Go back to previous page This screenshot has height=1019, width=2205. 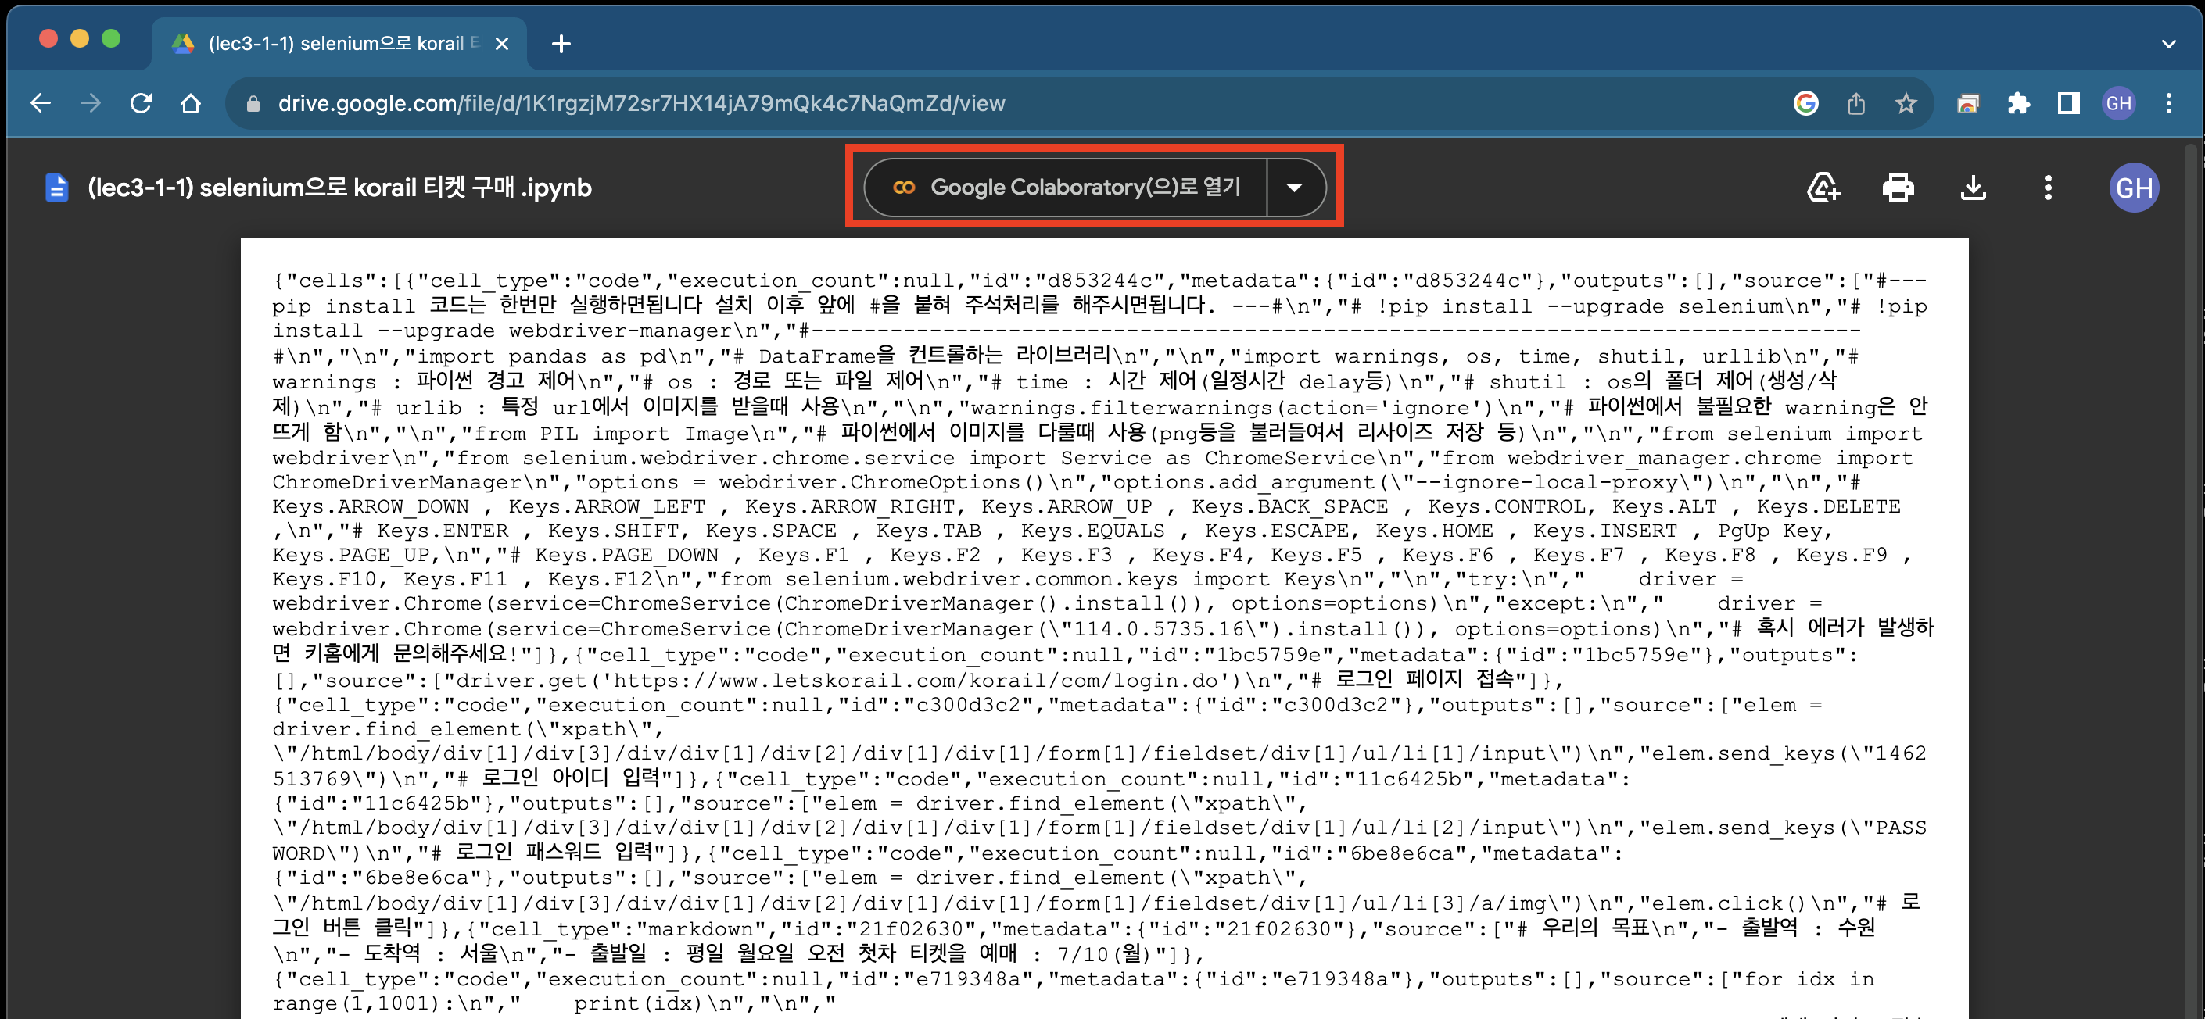pos(41,103)
